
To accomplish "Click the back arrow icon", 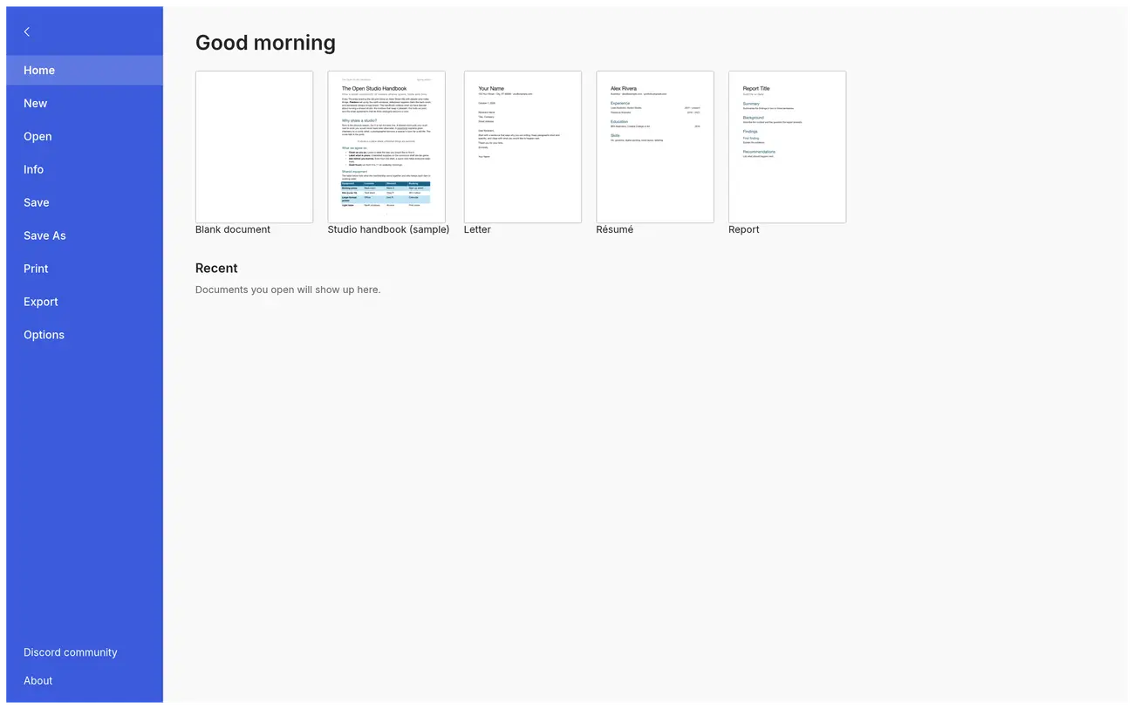I will point(27,31).
